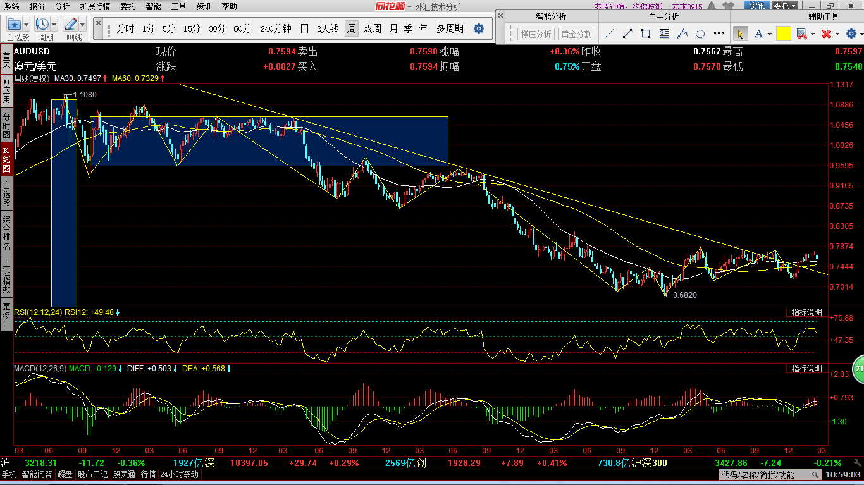Select the golden ratio lines tool icon
Screen dimensions: 864x485
664,34
